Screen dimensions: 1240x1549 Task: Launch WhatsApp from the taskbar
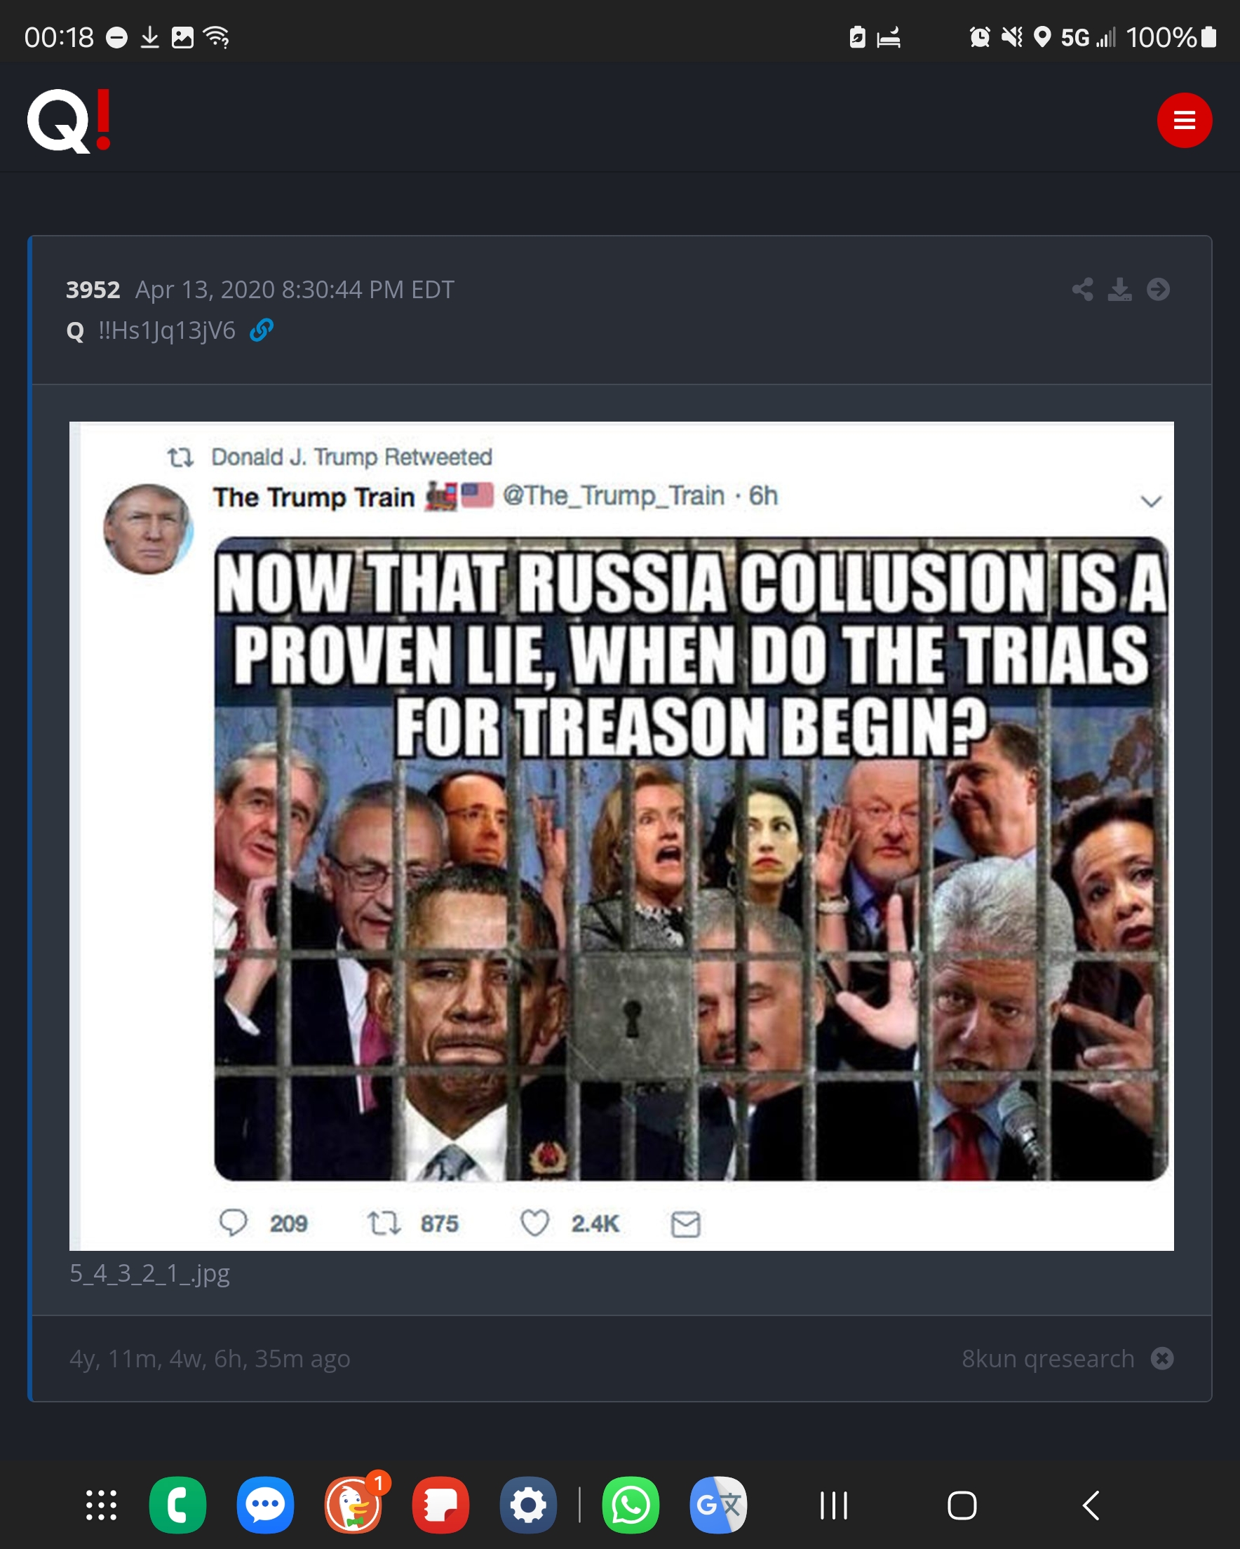coord(631,1506)
